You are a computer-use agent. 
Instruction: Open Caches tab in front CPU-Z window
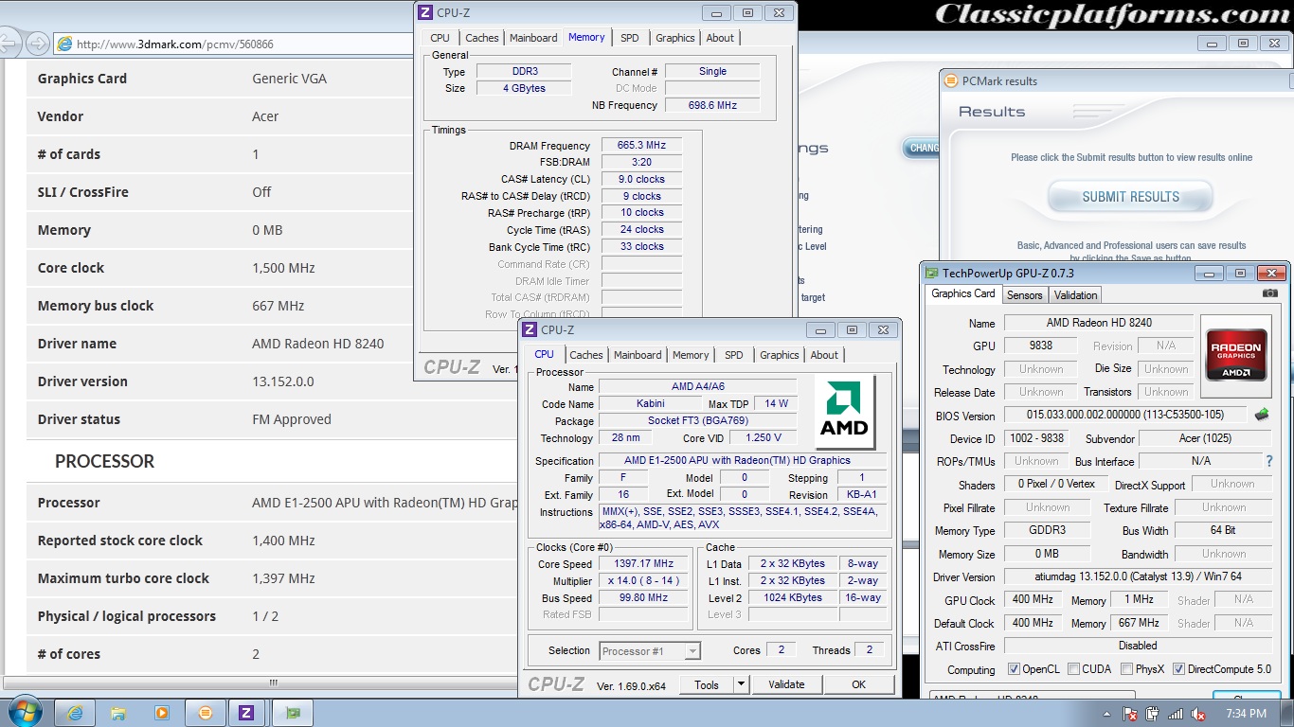click(x=586, y=355)
